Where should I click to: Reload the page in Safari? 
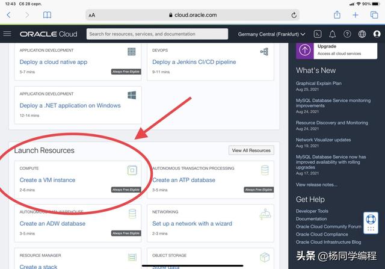294,15
